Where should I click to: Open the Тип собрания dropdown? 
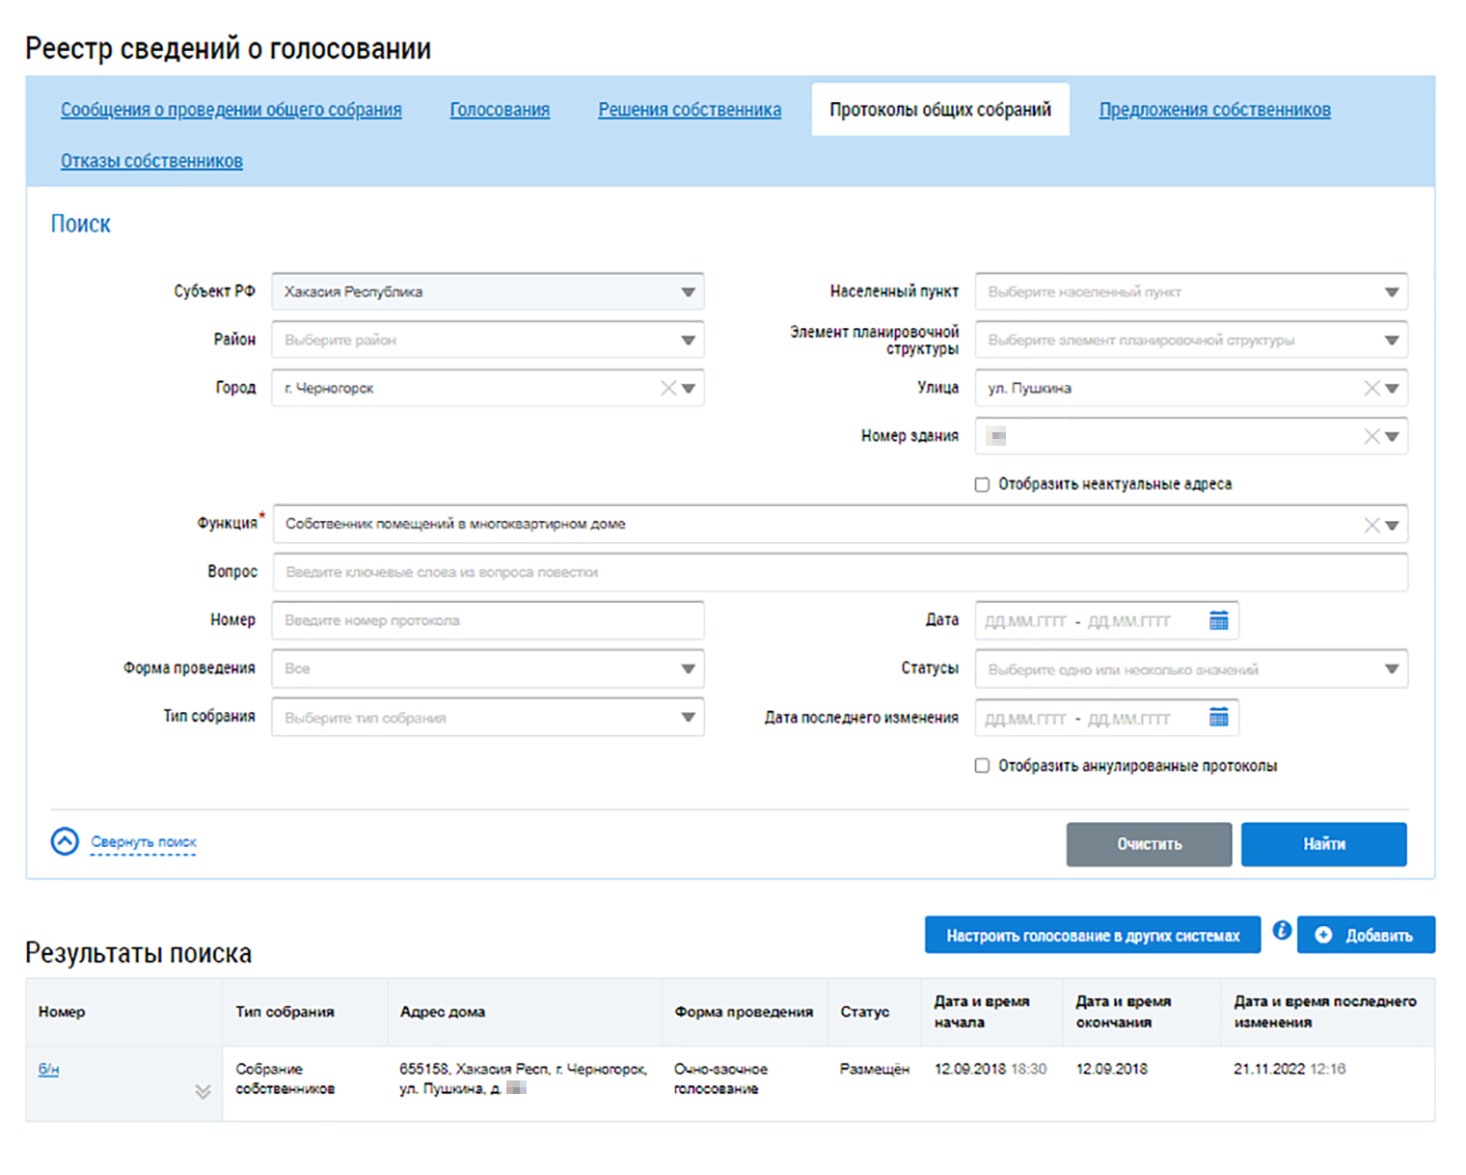point(488,717)
